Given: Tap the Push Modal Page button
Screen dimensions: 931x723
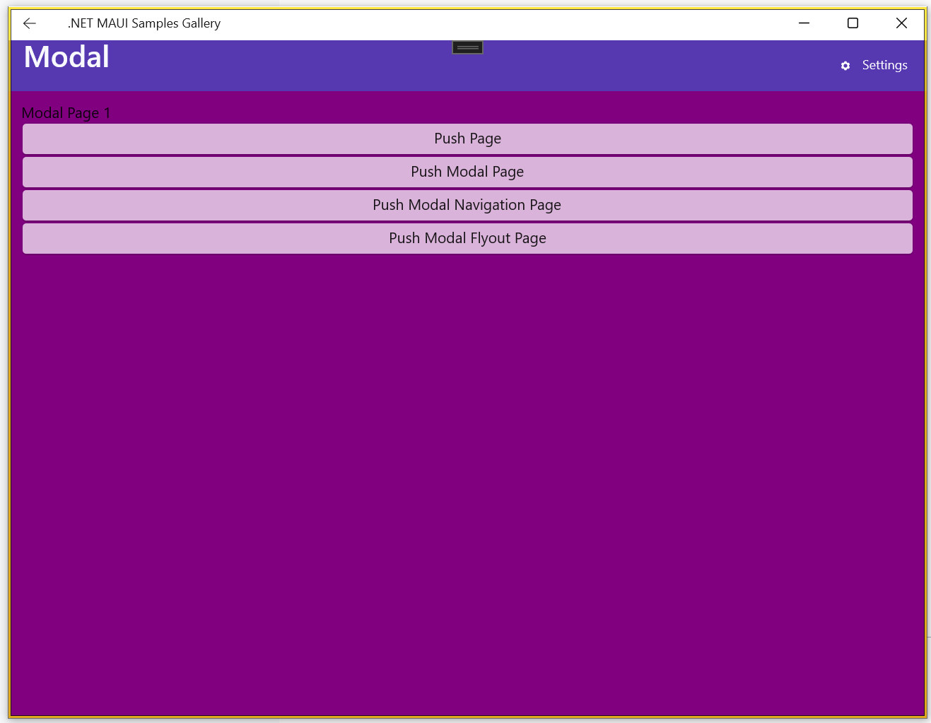Looking at the screenshot, I should [x=467, y=172].
